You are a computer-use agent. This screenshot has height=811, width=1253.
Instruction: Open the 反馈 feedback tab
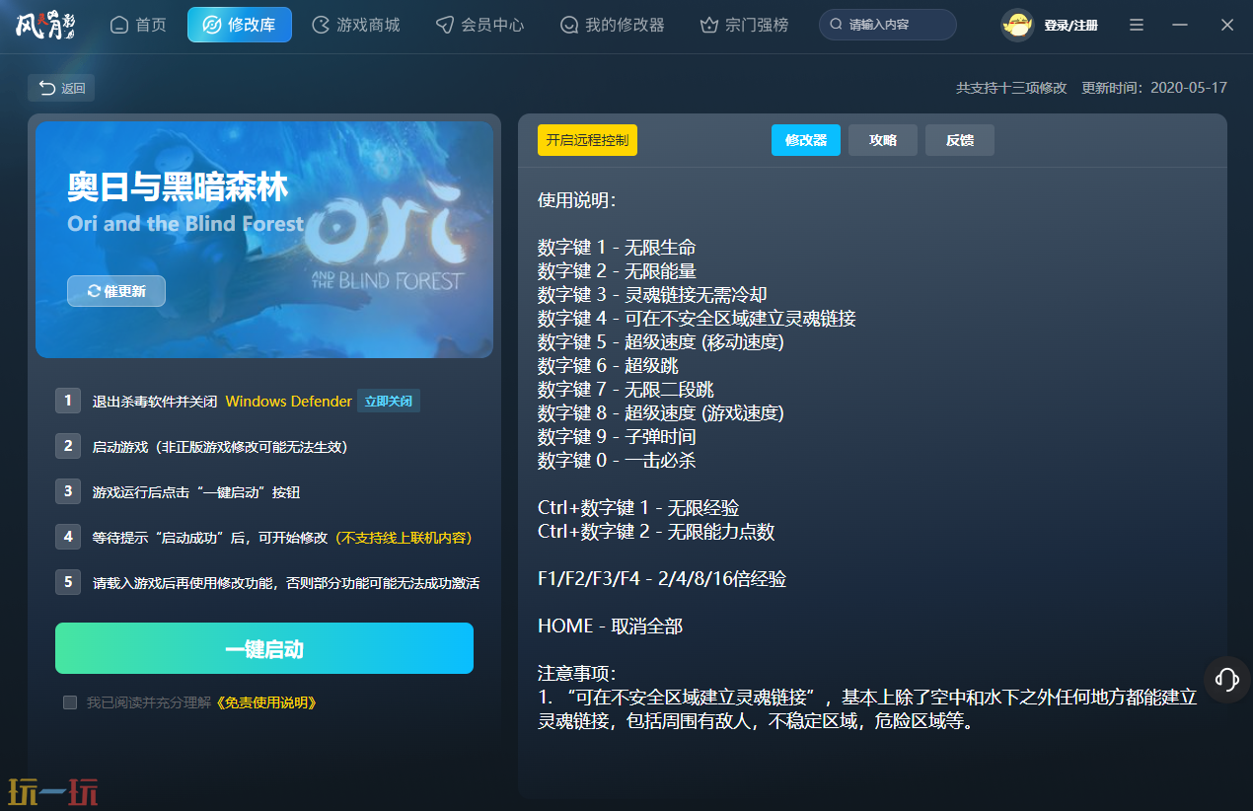(x=960, y=140)
